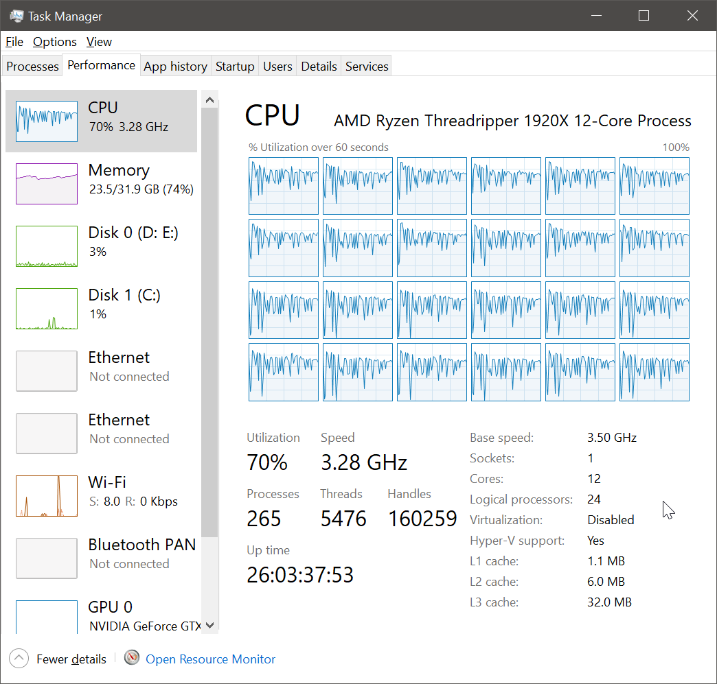Open the View menu
Image resolution: width=717 pixels, height=684 pixels.
[99, 42]
